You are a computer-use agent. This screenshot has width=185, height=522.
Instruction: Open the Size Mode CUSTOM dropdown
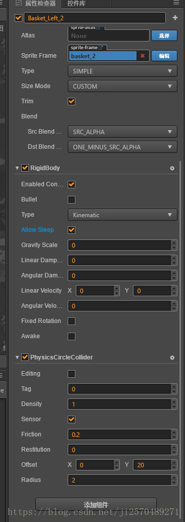pos(122,86)
